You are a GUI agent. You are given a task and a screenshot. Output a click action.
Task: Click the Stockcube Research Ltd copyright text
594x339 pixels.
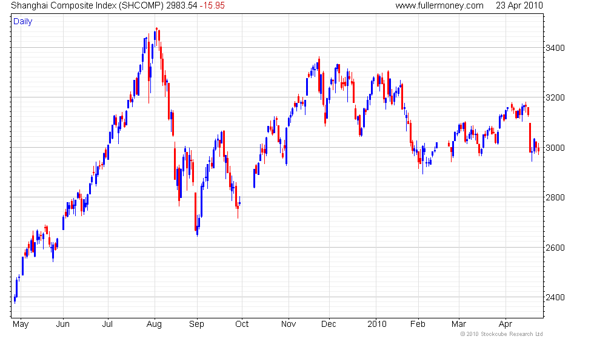(502, 334)
